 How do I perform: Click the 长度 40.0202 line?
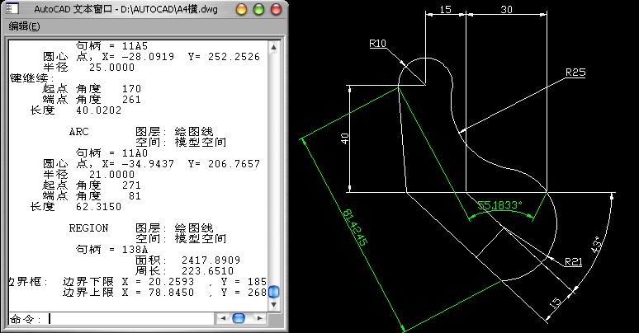click(76, 110)
